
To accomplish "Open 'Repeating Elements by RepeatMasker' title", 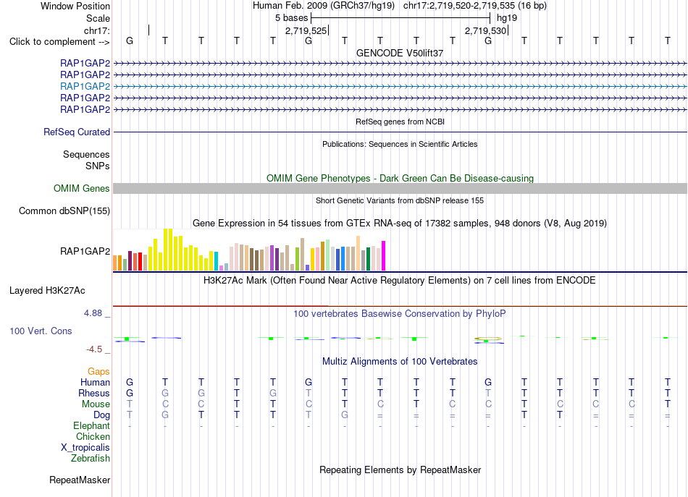I will pos(400,470).
